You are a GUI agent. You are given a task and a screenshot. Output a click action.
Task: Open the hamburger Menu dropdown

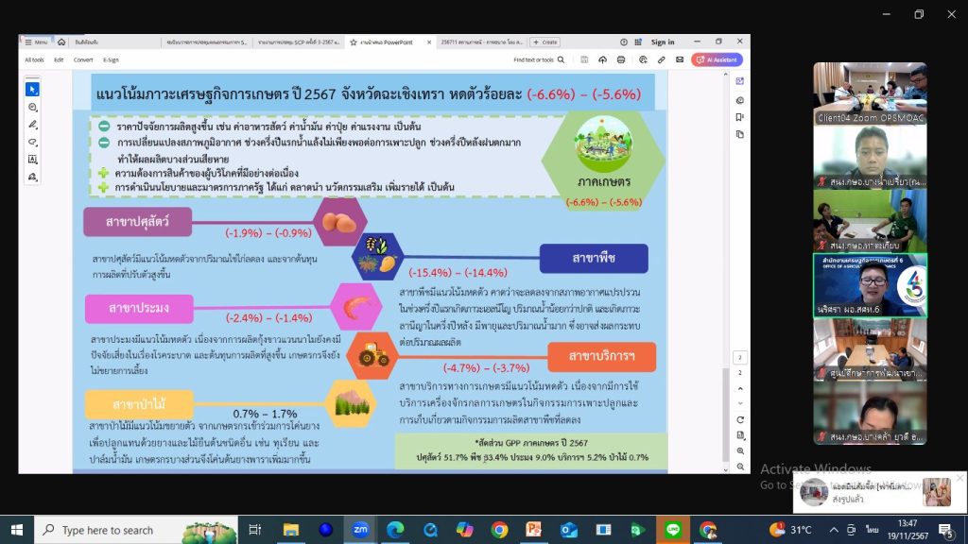click(x=36, y=42)
